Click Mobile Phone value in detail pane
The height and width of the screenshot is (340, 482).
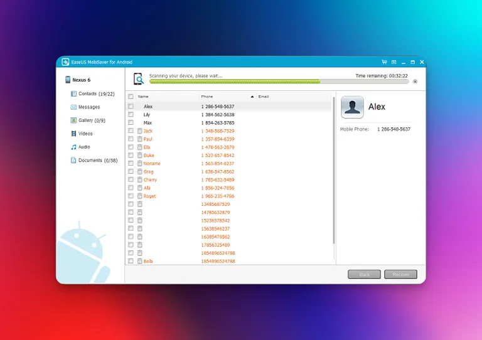tap(394, 129)
